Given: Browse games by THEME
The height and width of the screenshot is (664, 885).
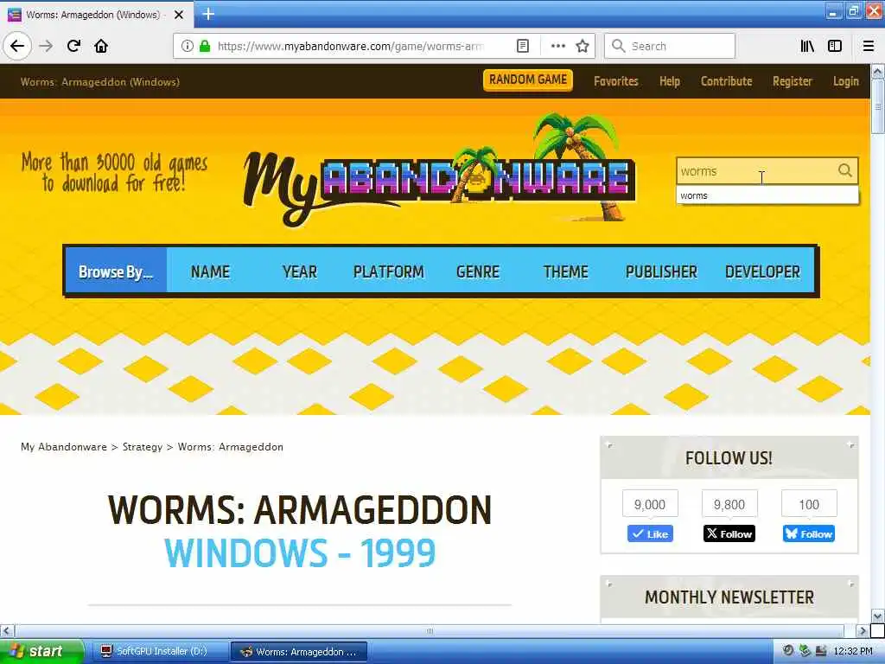Looking at the screenshot, I should pos(565,271).
